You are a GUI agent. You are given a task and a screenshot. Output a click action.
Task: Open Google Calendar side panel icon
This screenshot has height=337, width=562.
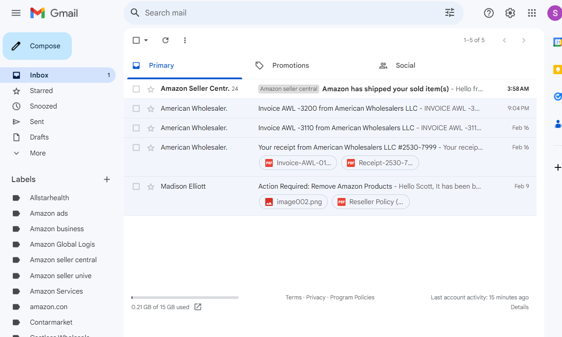558,42
